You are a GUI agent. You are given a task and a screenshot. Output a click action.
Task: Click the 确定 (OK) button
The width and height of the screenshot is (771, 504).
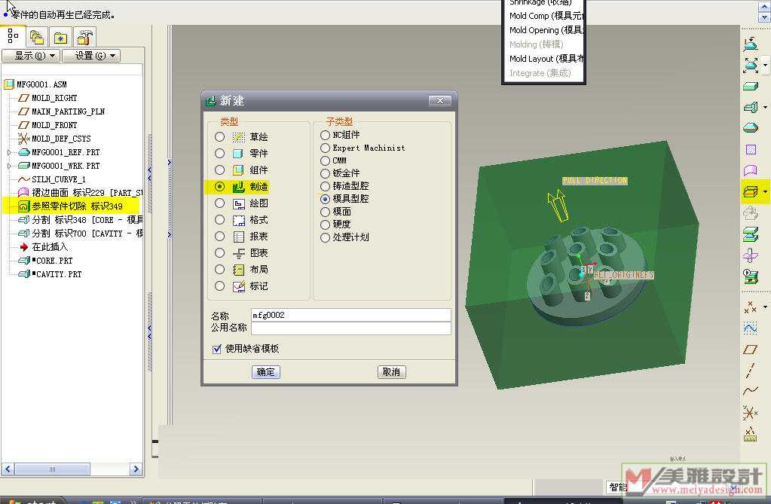tap(265, 371)
